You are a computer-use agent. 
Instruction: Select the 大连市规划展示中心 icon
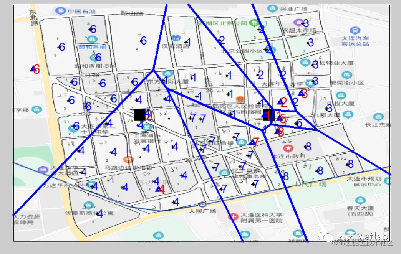coord(388,181)
